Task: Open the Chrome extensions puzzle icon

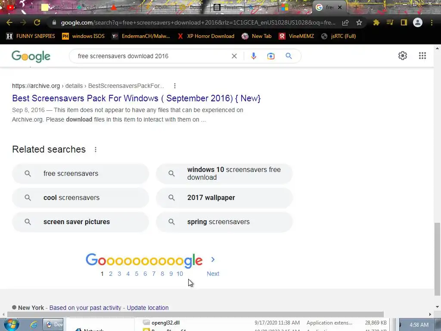Action: tap(376, 22)
